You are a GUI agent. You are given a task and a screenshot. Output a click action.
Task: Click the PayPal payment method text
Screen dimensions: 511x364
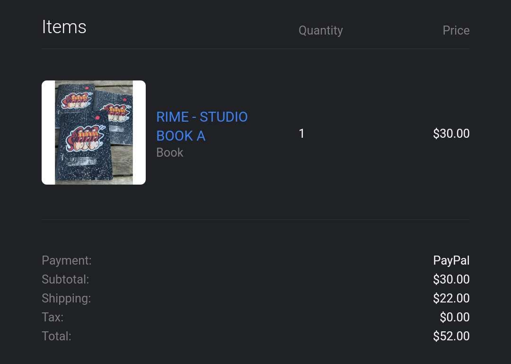451,260
